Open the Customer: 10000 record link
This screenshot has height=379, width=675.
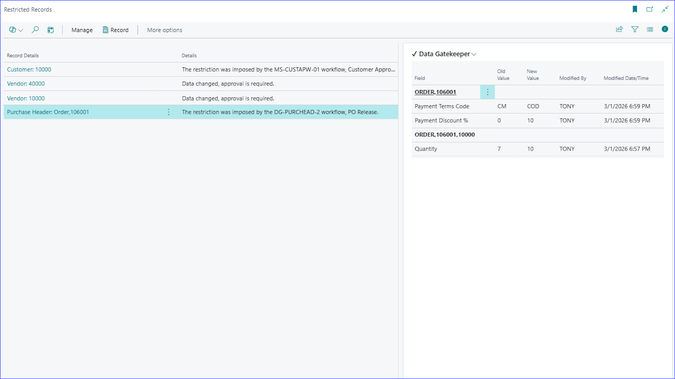pos(29,69)
